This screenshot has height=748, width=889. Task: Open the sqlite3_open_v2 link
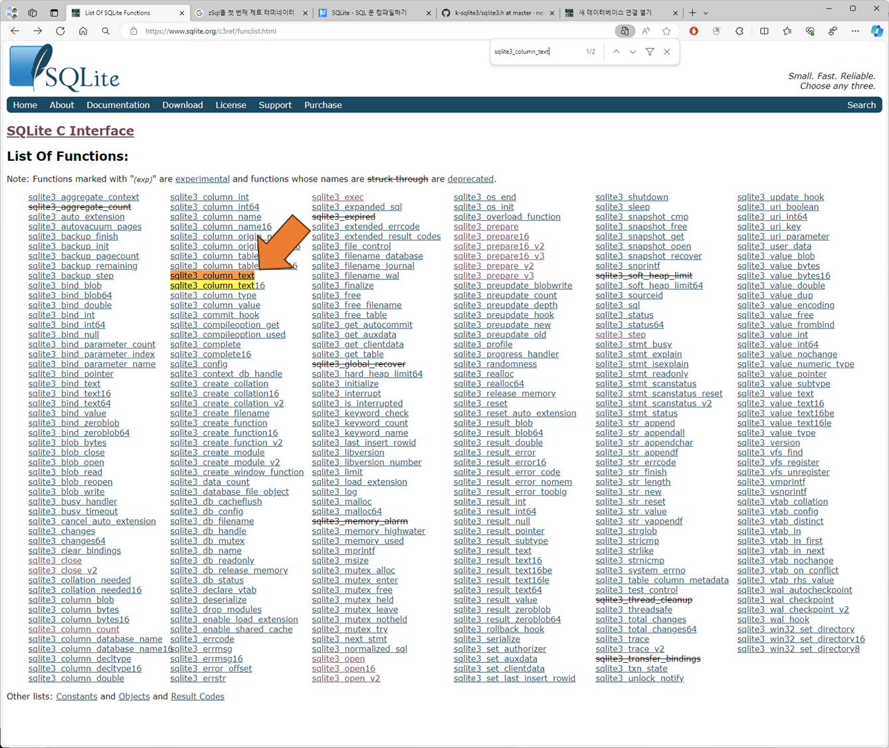coord(346,679)
